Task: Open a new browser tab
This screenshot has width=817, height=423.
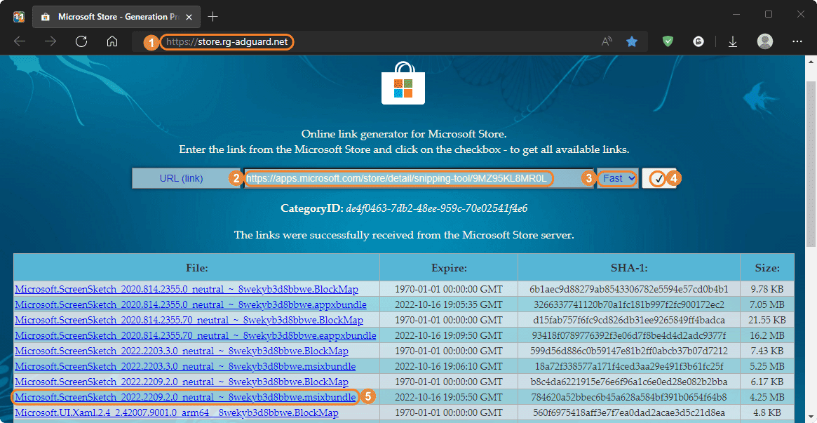Action: 212,17
